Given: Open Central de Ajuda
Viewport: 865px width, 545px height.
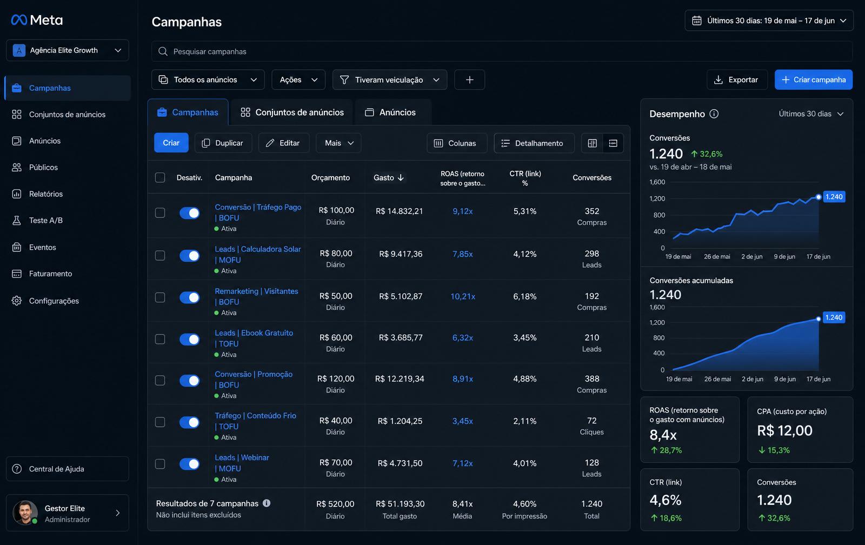Looking at the screenshot, I should click(68, 469).
